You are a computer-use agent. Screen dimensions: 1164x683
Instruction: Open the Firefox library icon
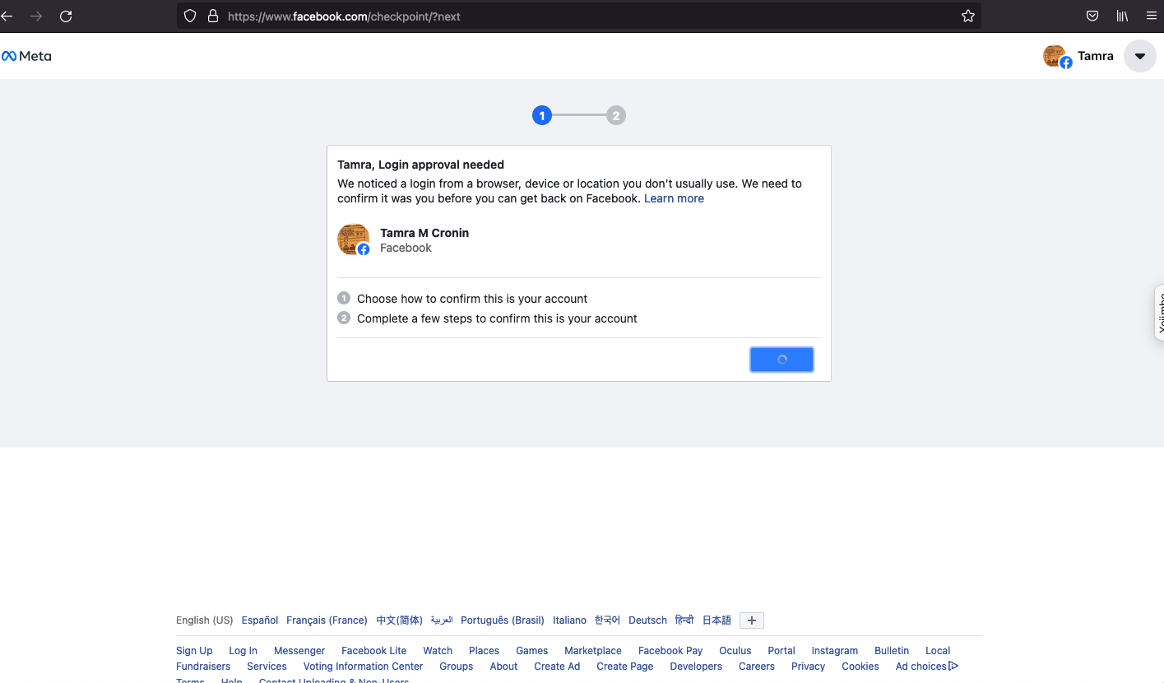pyautogui.click(x=1122, y=16)
